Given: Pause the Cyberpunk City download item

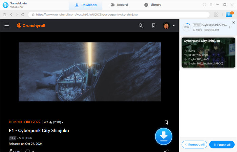Looking at the screenshot, I should (x=230, y=27).
